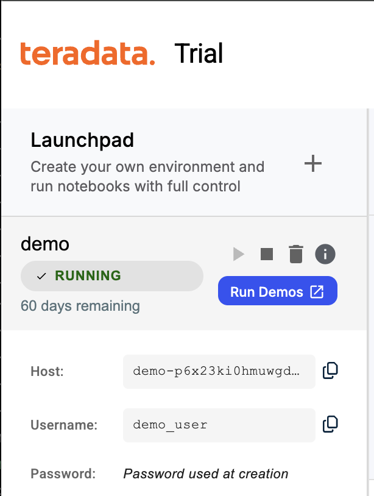Click 'Create your own environment' description
374x496 pixels.
click(x=147, y=177)
